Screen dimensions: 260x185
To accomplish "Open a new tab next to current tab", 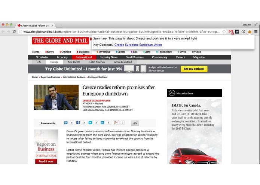I will point(59,25).
